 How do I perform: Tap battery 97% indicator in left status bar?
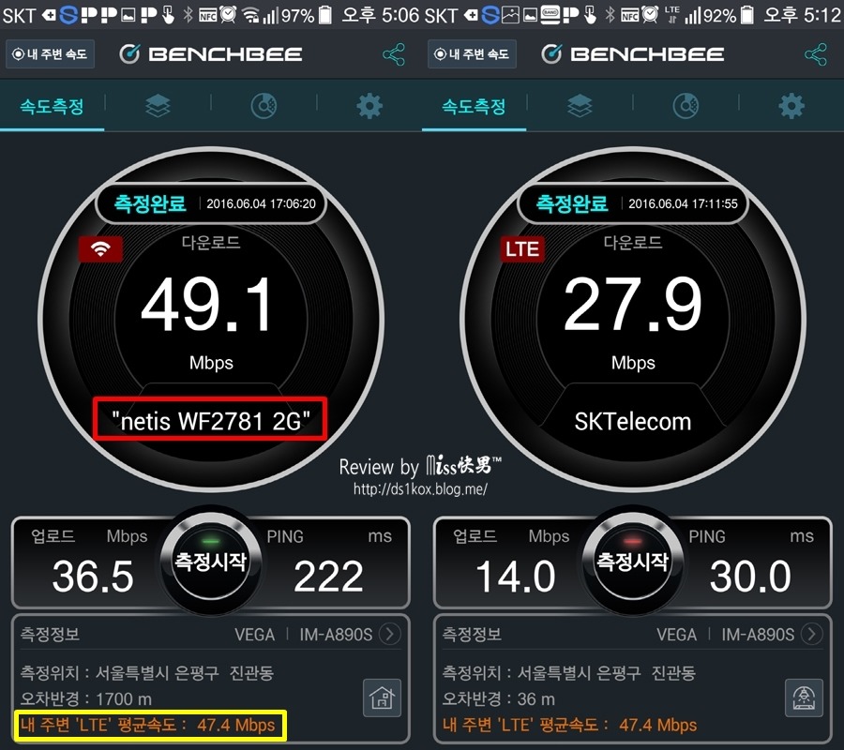point(307,15)
